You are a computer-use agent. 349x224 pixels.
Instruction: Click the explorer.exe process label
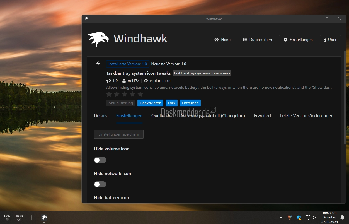pyautogui.click(x=160, y=81)
